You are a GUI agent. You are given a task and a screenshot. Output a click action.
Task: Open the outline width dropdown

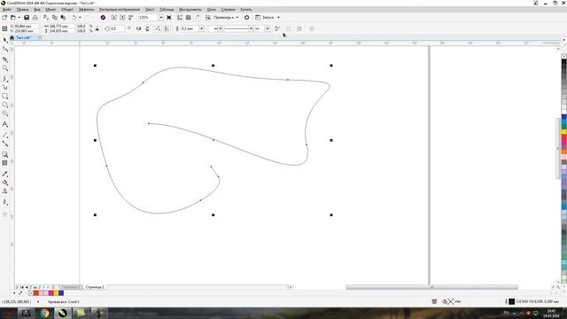[x=202, y=28]
